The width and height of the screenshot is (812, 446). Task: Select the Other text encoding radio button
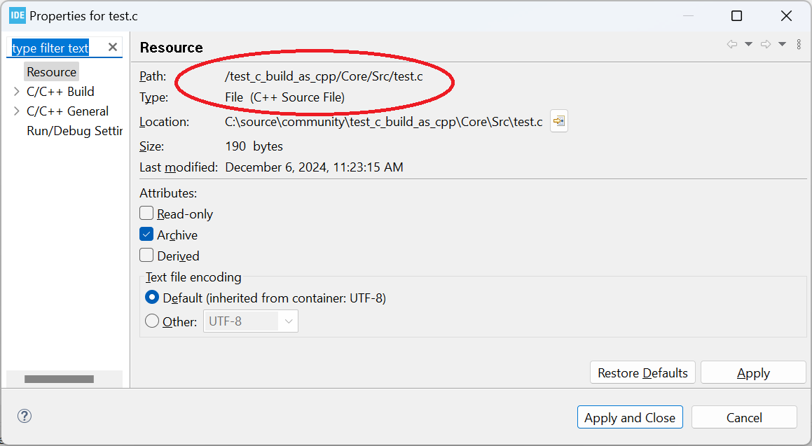(x=152, y=321)
